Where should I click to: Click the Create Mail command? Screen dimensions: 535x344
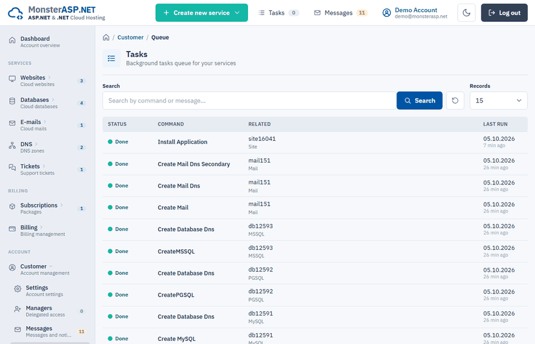173,207
